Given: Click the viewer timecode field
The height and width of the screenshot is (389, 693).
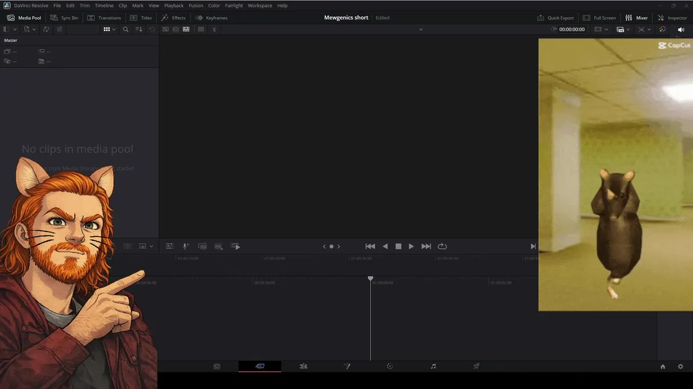Looking at the screenshot, I should [572, 29].
